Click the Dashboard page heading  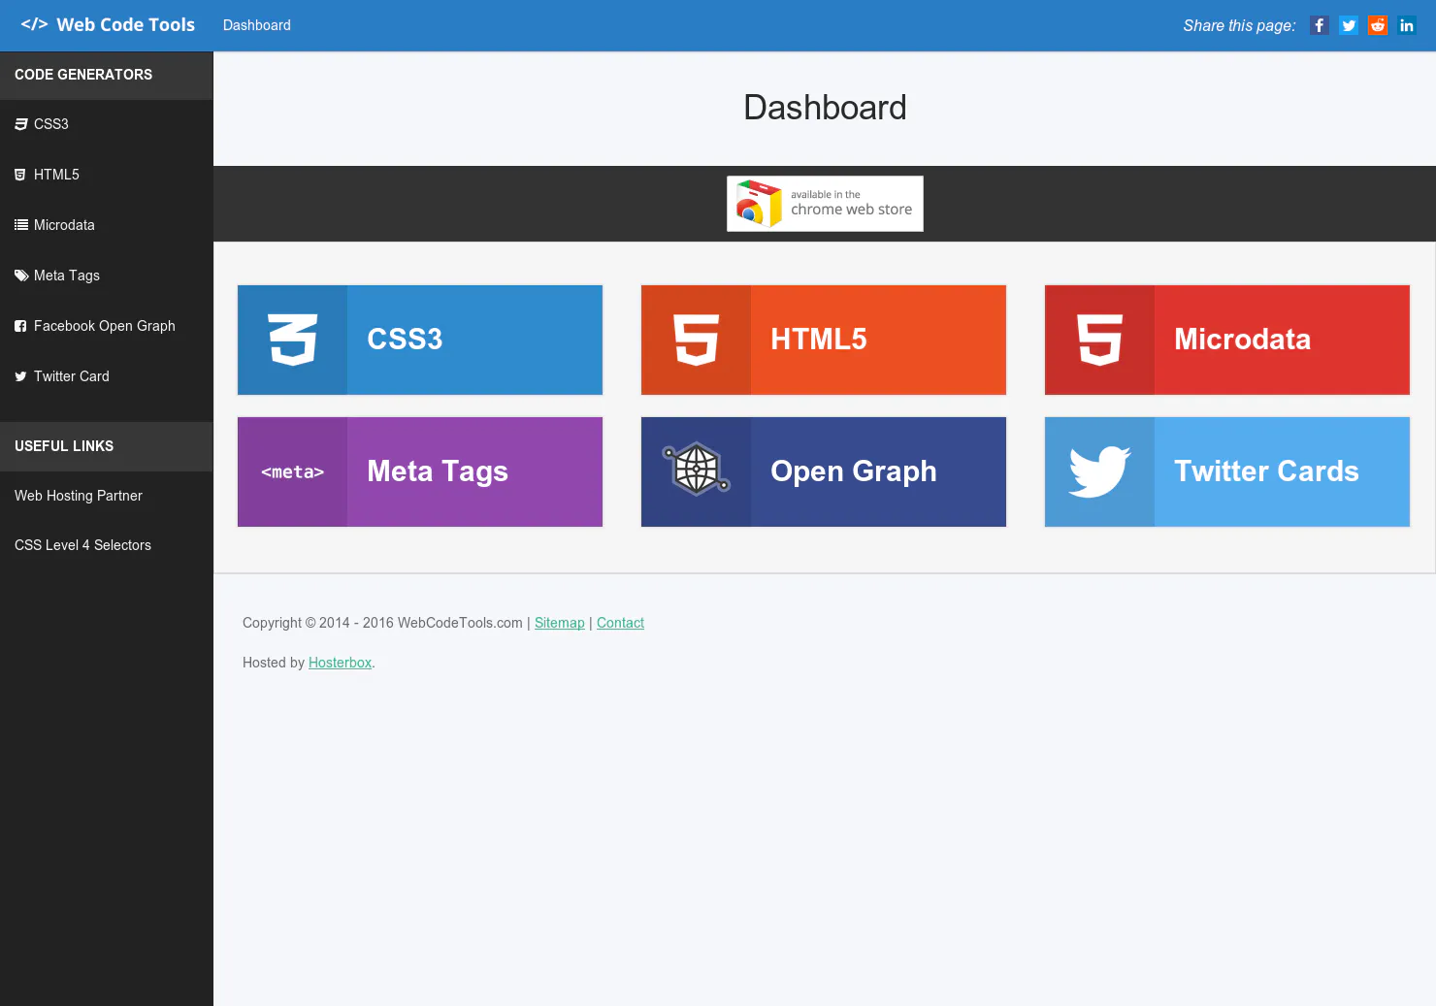[825, 108]
